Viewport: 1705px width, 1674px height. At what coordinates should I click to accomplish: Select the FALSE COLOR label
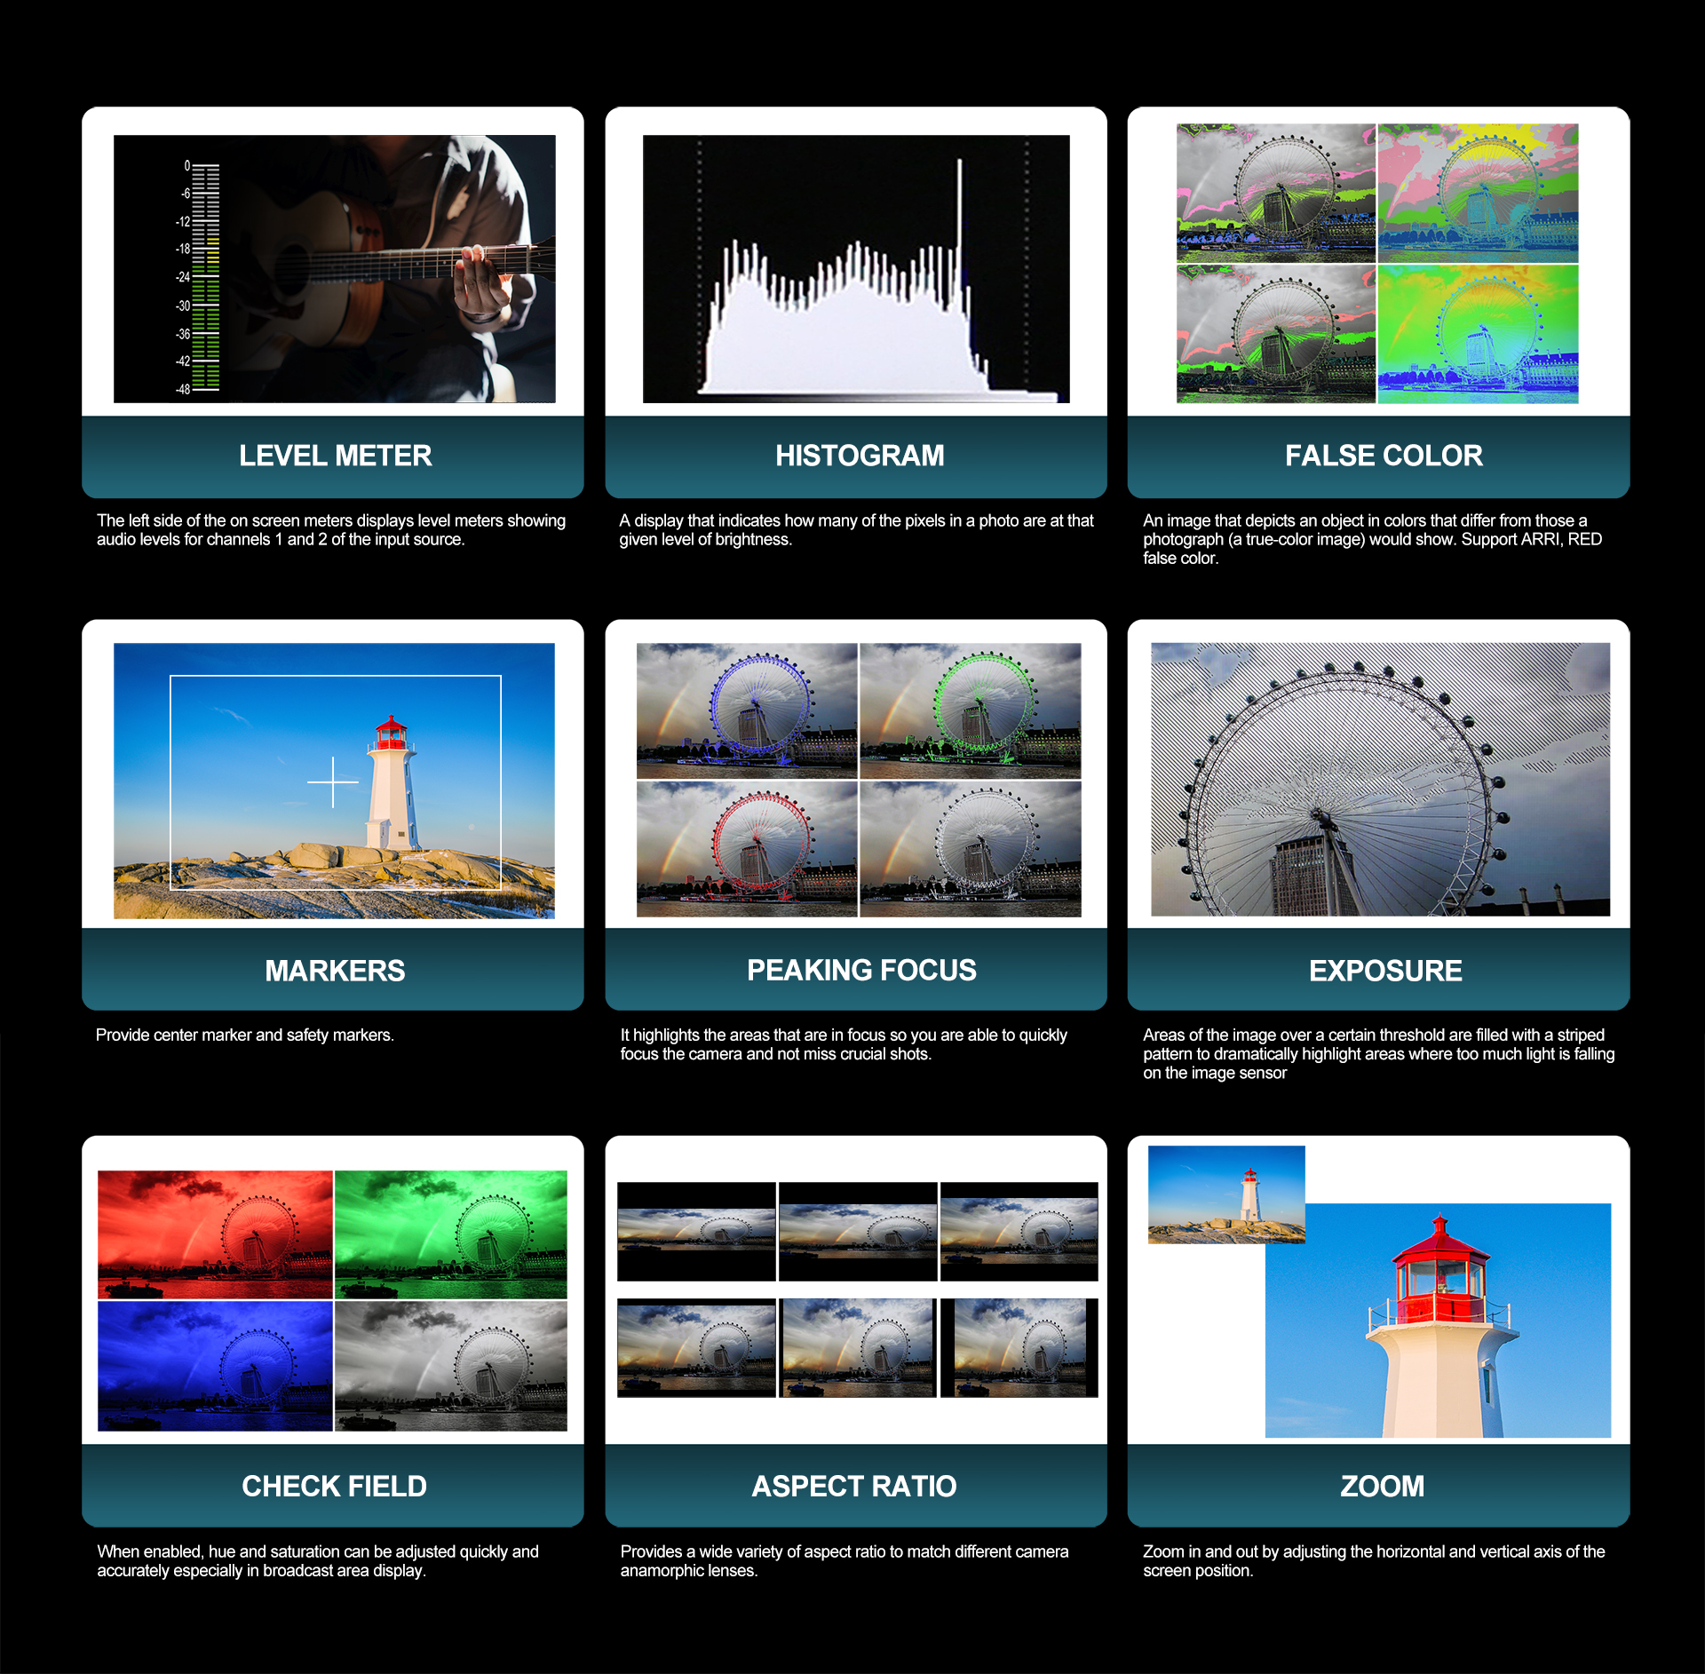coord(1383,456)
